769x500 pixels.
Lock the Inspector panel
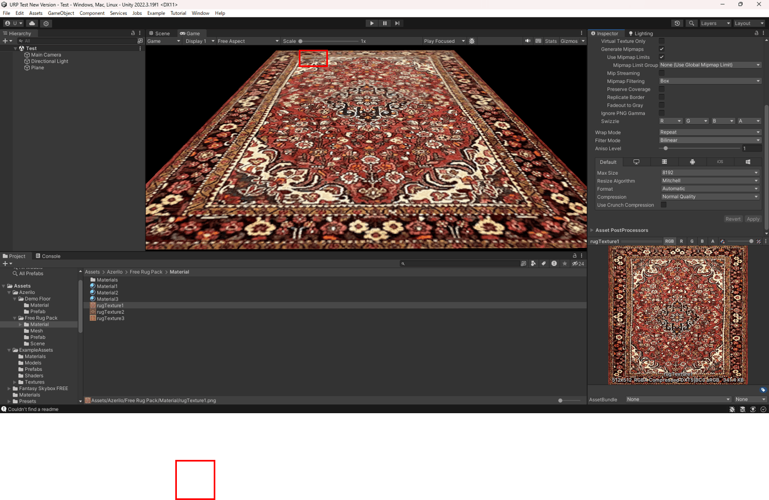(x=756, y=34)
